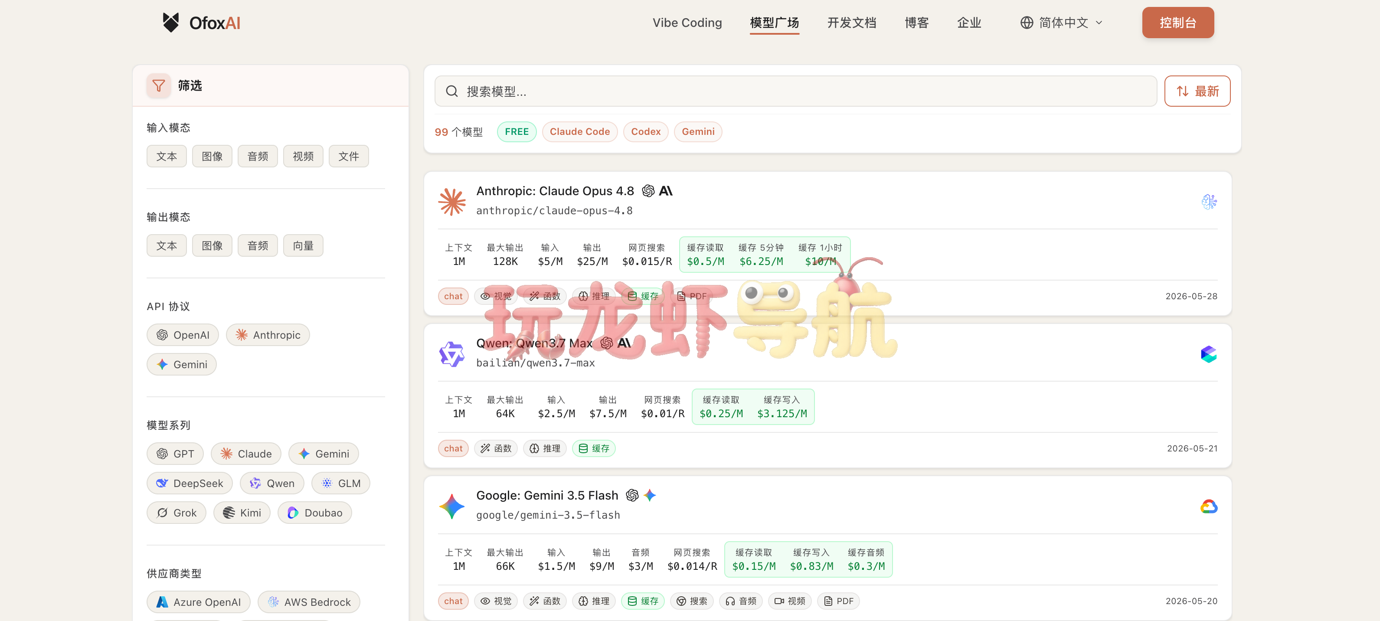Filter by Doubao model series
Image resolution: width=1380 pixels, height=621 pixels.
[314, 513]
